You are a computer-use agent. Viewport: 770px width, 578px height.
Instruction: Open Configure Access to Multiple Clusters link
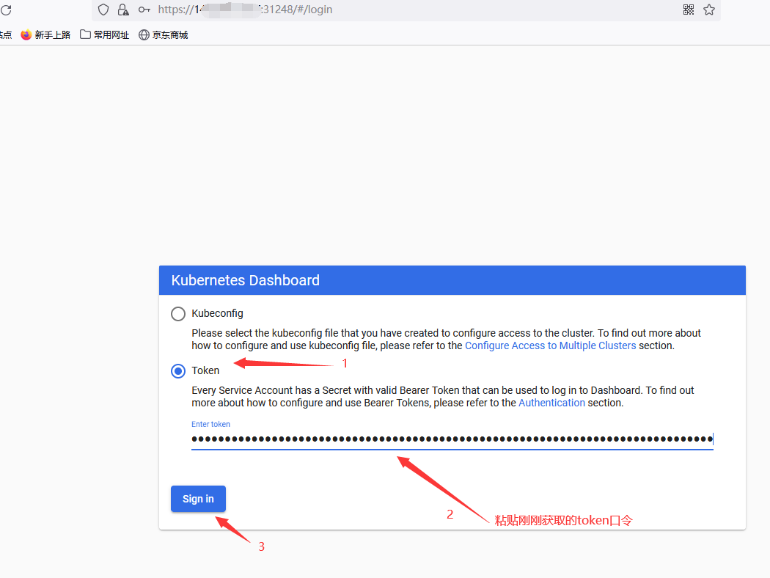pyautogui.click(x=550, y=345)
